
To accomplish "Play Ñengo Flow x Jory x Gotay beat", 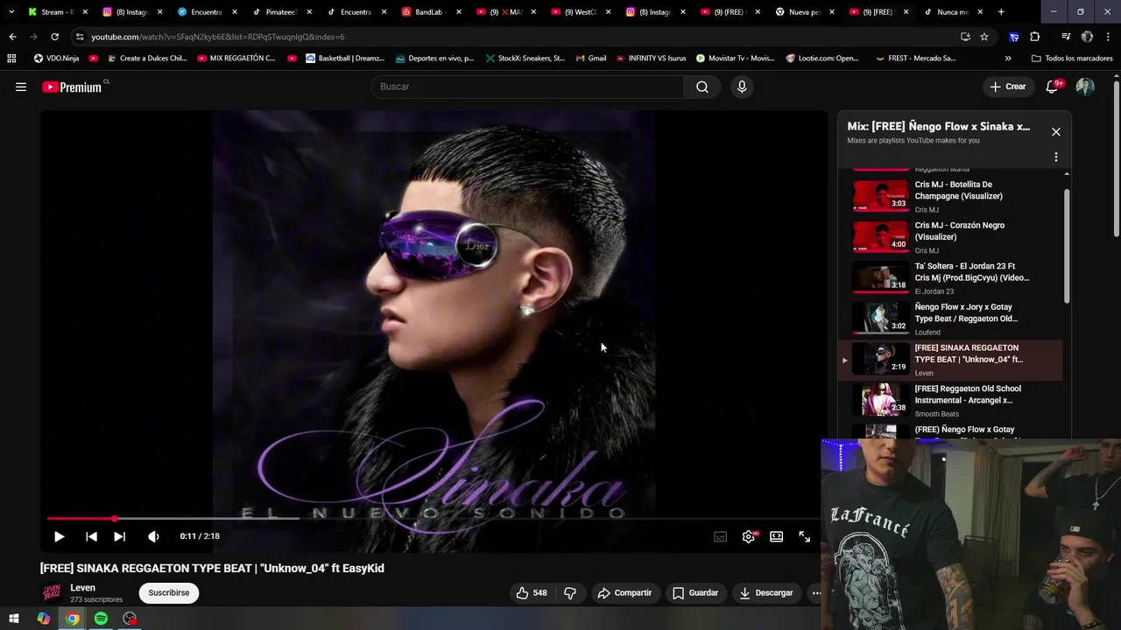I will [x=950, y=318].
